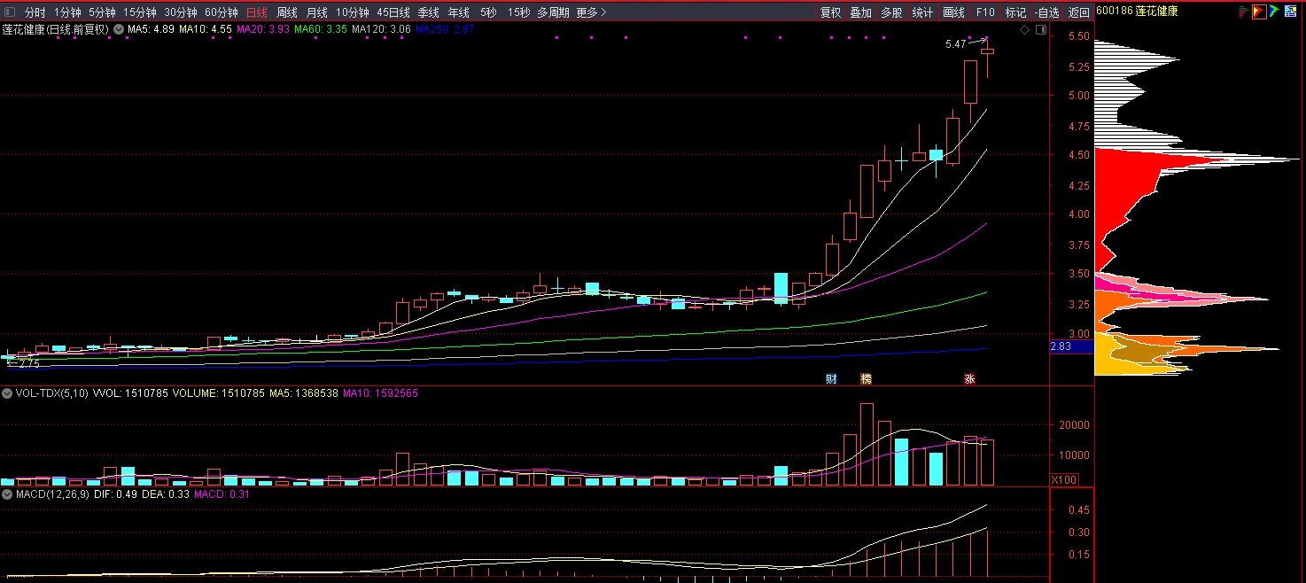
Task: Open the blue window panel icon
Action: click(1289, 12)
